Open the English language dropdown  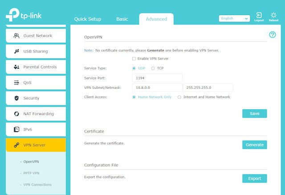(234, 18)
